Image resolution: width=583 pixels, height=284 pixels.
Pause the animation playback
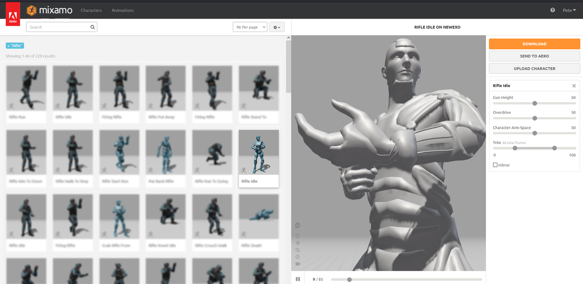(298, 279)
